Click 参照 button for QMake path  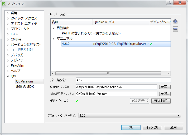click(x=165, y=87)
